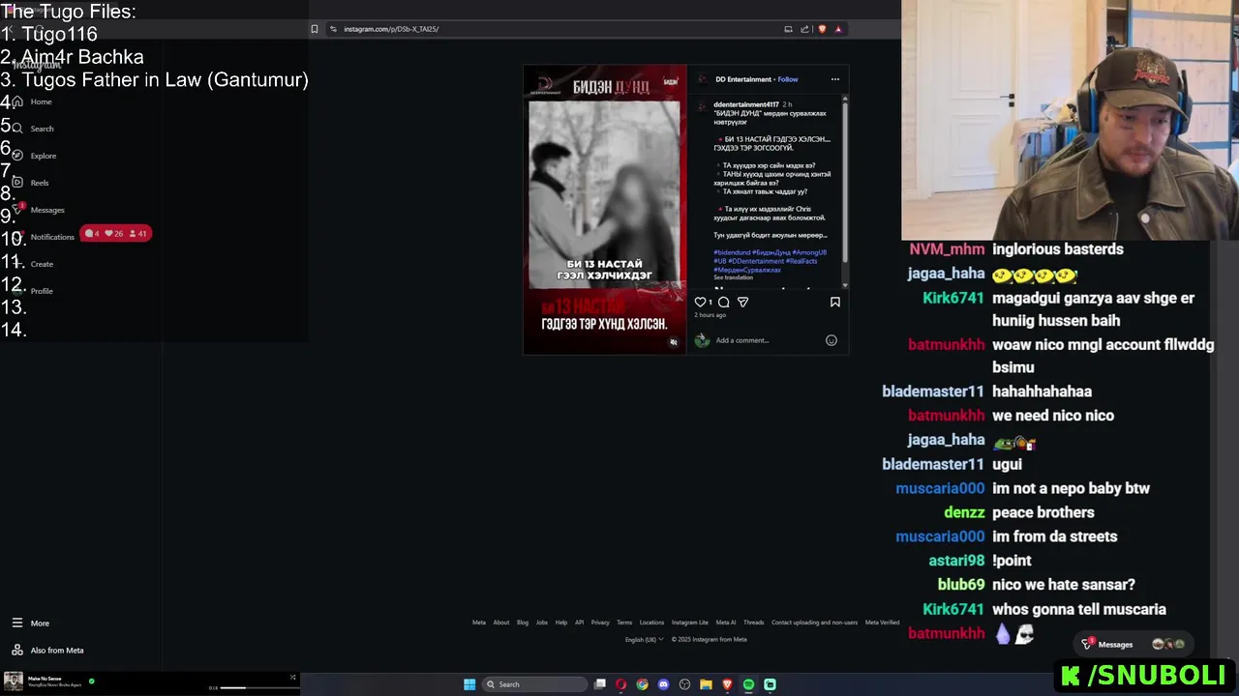The image size is (1239, 696).
Task: Click Make No Sense album art
Action: (14, 681)
